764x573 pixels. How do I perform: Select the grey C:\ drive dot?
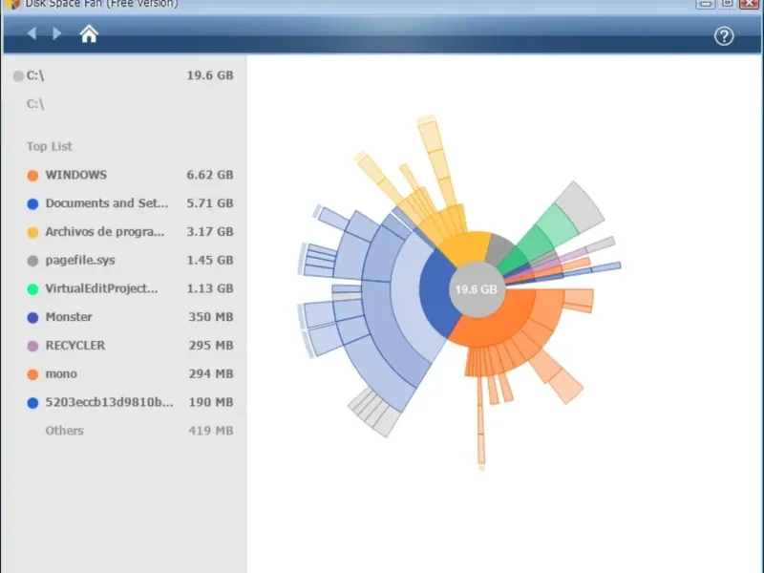pos(18,76)
